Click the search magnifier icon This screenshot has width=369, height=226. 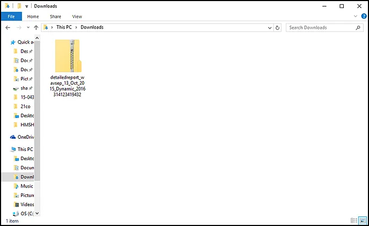point(358,28)
